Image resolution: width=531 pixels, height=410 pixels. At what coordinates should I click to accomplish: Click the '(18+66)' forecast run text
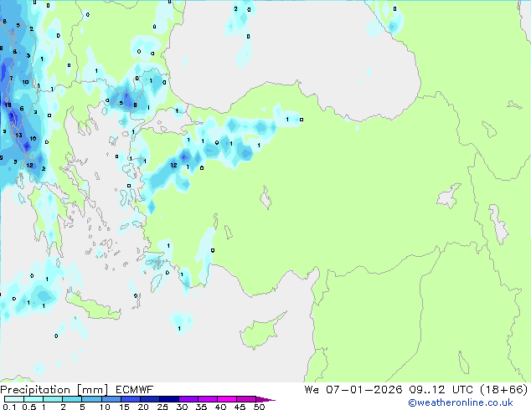[x=504, y=390]
